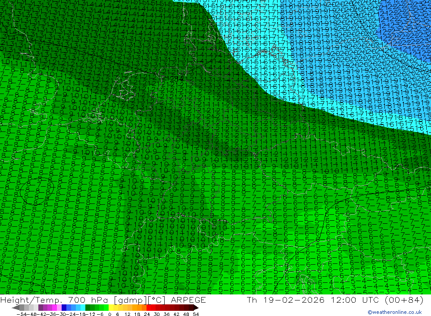Click the "ARPEGE" model name in title
This screenshot has width=431, height=316.
(188, 300)
